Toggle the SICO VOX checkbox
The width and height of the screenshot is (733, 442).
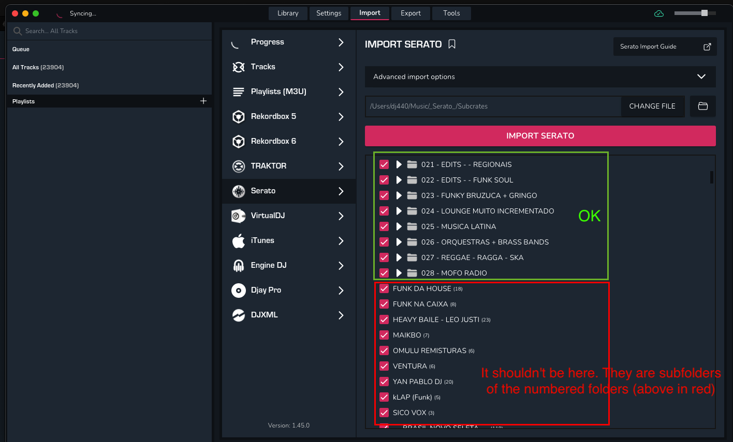pyautogui.click(x=384, y=413)
